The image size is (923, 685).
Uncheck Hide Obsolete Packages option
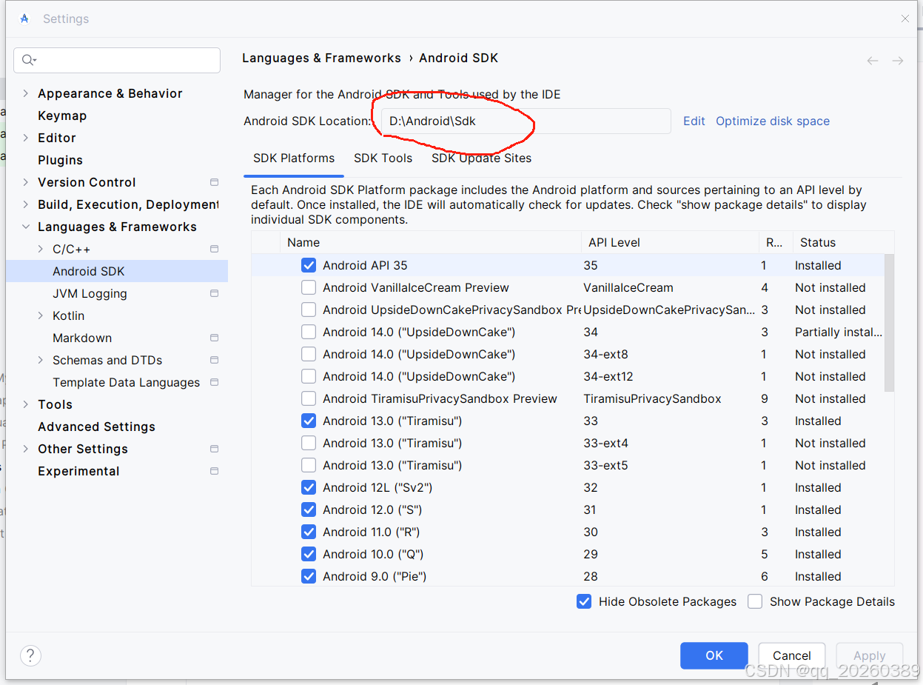(x=584, y=601)
